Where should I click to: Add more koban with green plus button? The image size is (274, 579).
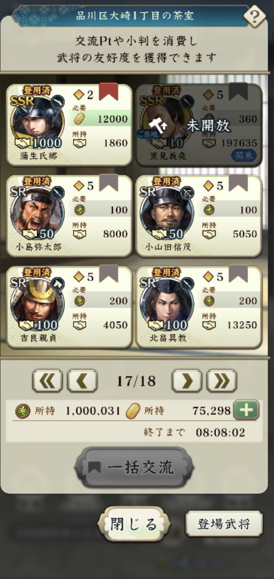[246, 410]
